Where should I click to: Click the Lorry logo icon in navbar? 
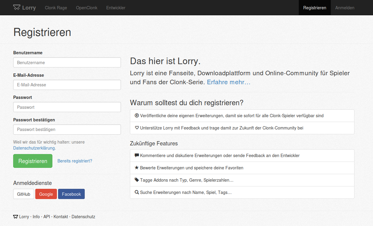point(17,7)
